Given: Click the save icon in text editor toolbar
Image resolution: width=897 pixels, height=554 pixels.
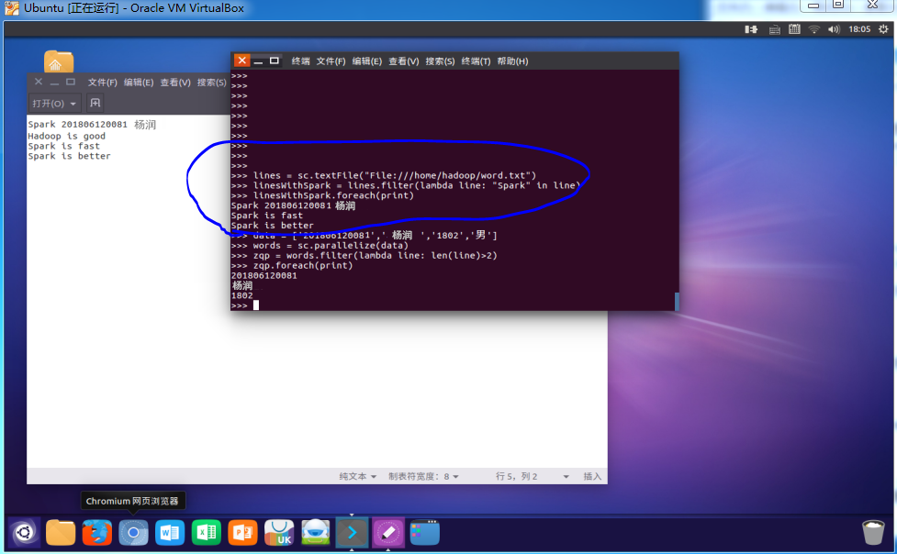Looking at the screenshot, I should coord(95,103).
